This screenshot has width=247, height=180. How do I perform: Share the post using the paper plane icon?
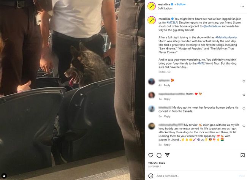[x=167, y=155]
